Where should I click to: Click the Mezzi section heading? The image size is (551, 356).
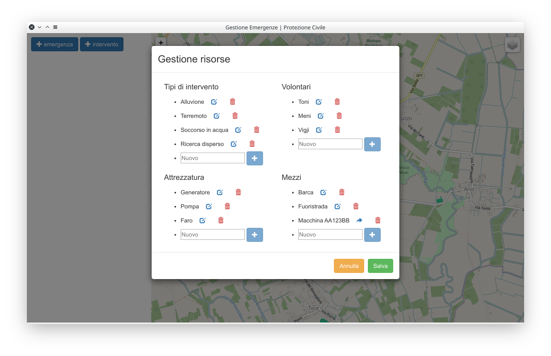click(291, 177)
